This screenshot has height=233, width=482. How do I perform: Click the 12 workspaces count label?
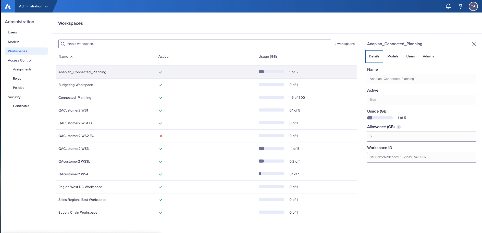[344, 44]
